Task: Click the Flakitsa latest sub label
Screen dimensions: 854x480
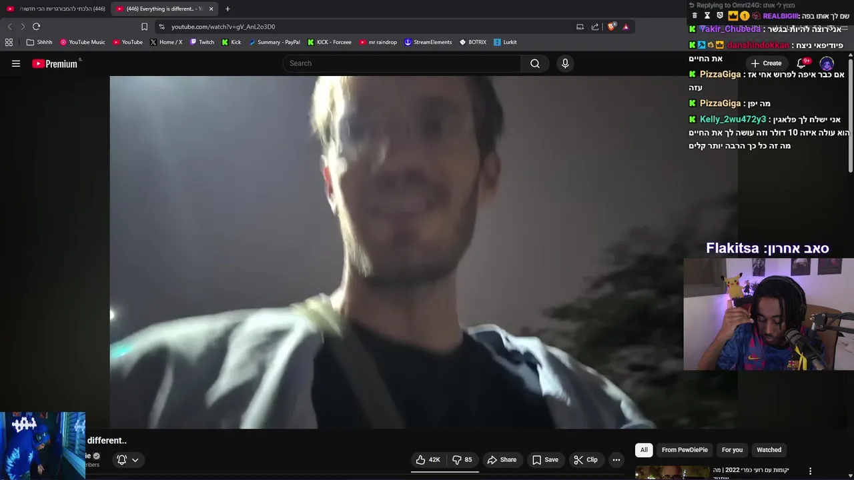Action: (767, 248)
